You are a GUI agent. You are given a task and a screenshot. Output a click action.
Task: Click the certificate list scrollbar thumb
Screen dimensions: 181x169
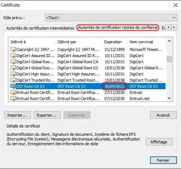(x=169, y=59)
